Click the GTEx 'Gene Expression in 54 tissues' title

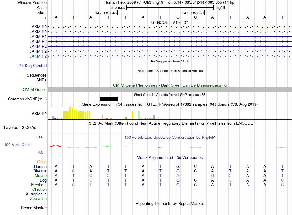170,104
